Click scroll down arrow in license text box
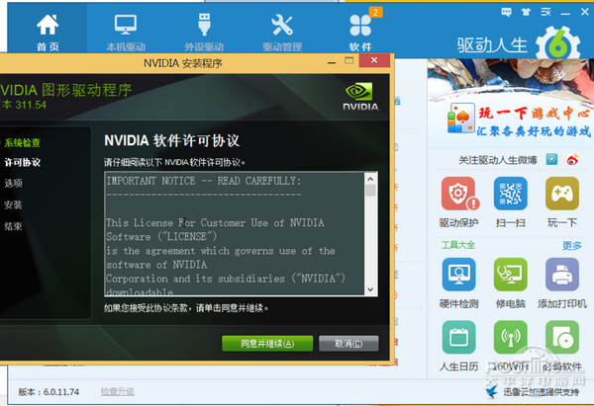The height and width of the screenshot is (406, 594). tap(370, 289)
